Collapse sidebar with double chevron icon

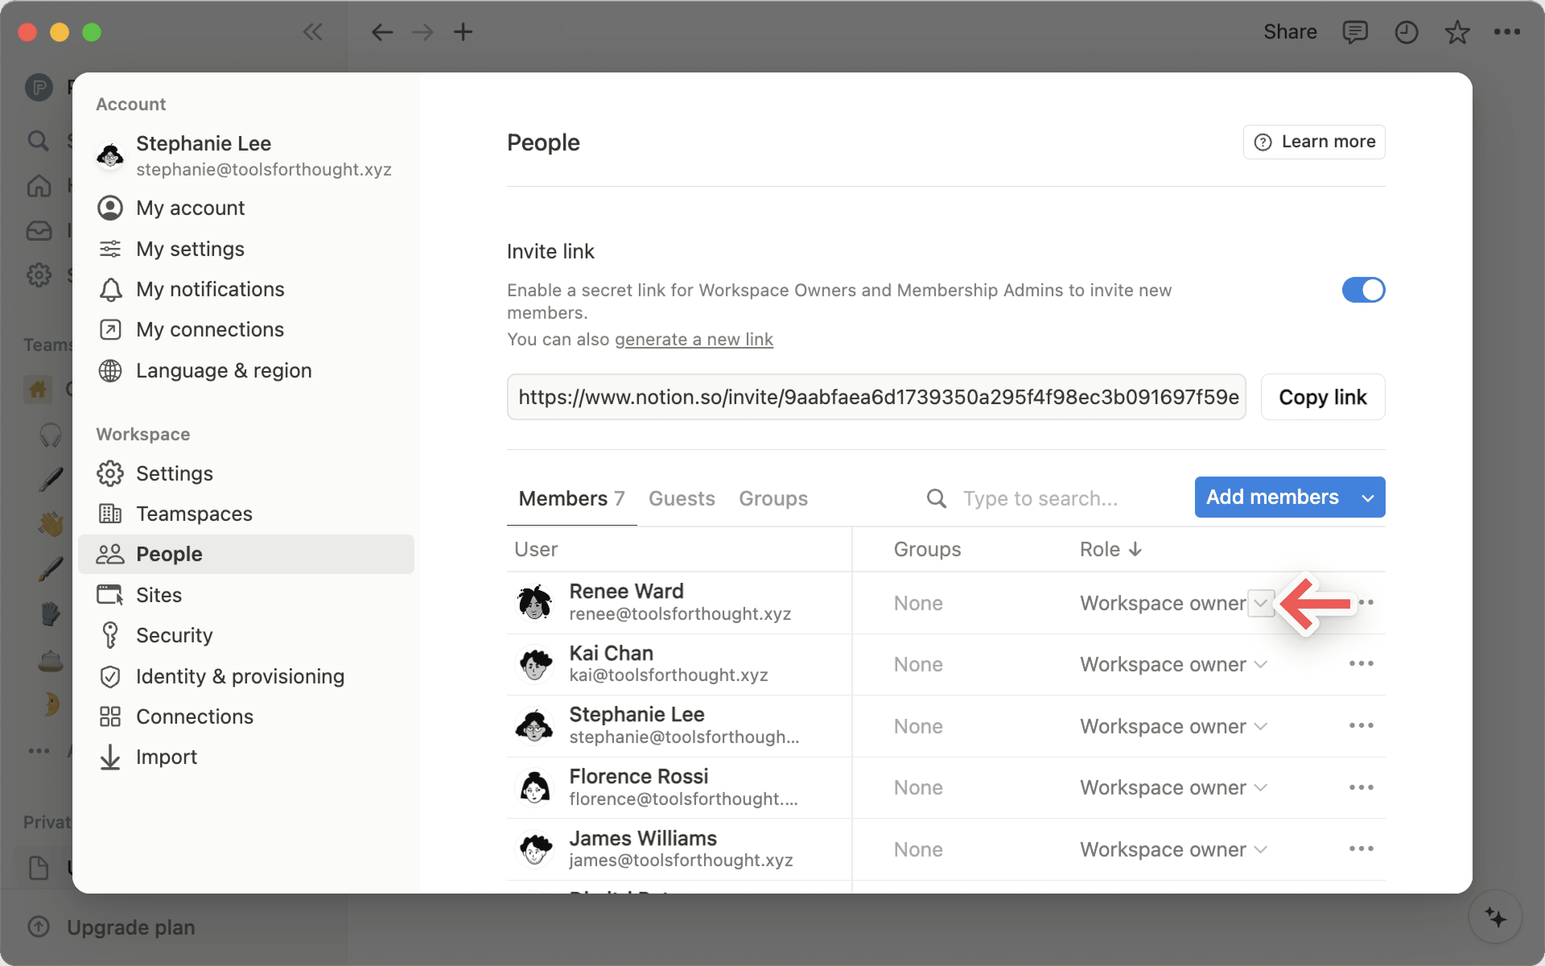[x=313, y=32]
